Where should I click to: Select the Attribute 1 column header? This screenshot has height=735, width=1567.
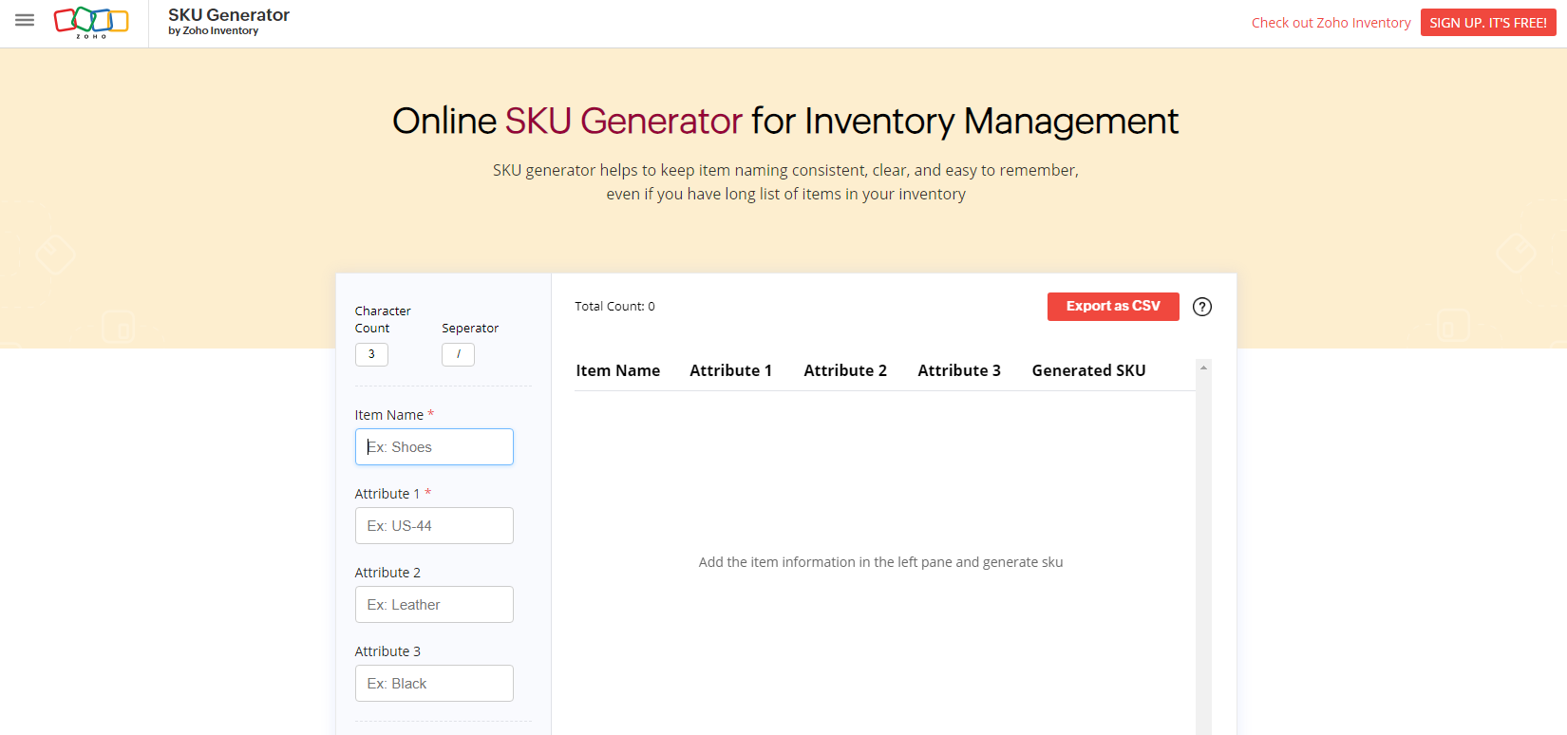730,371
